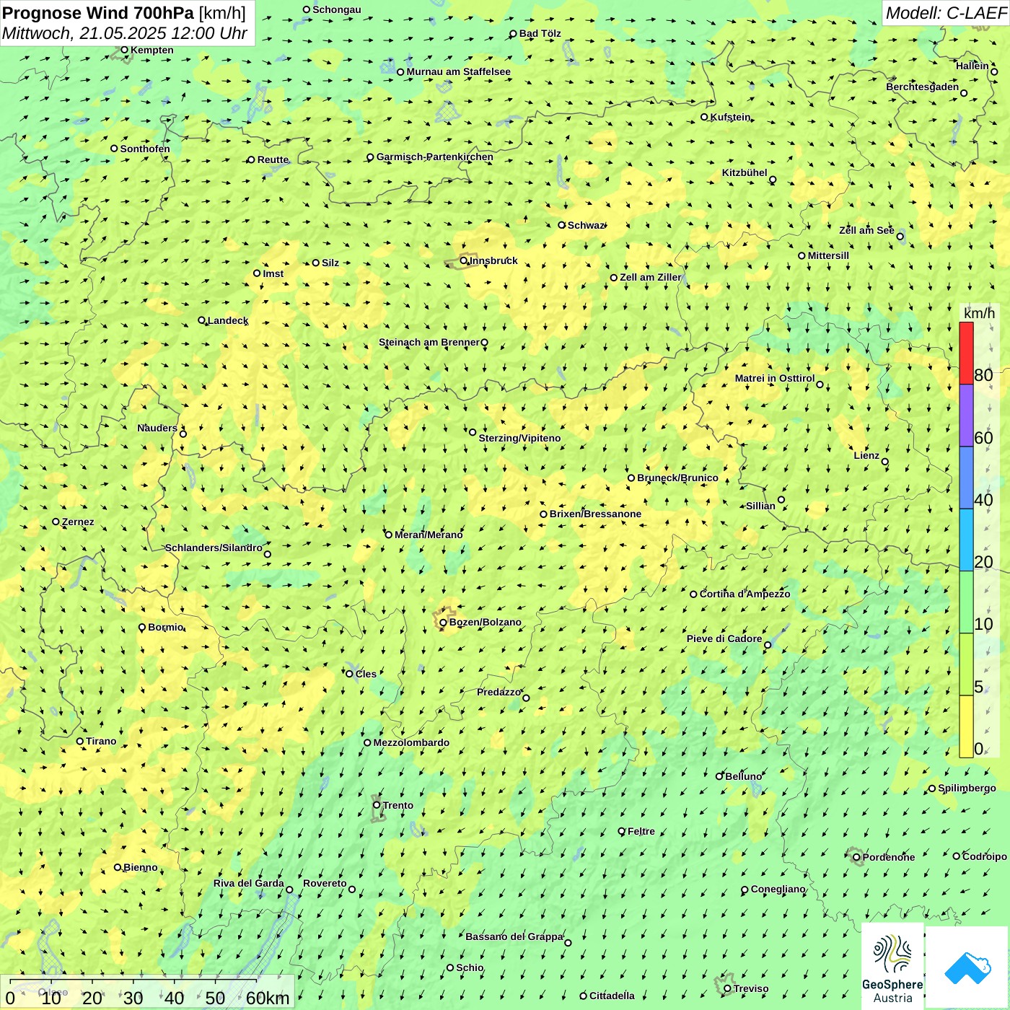This screenshot has height=1010, width=1010.
Task: Click the Treviso label
Action: coord(751,988)
